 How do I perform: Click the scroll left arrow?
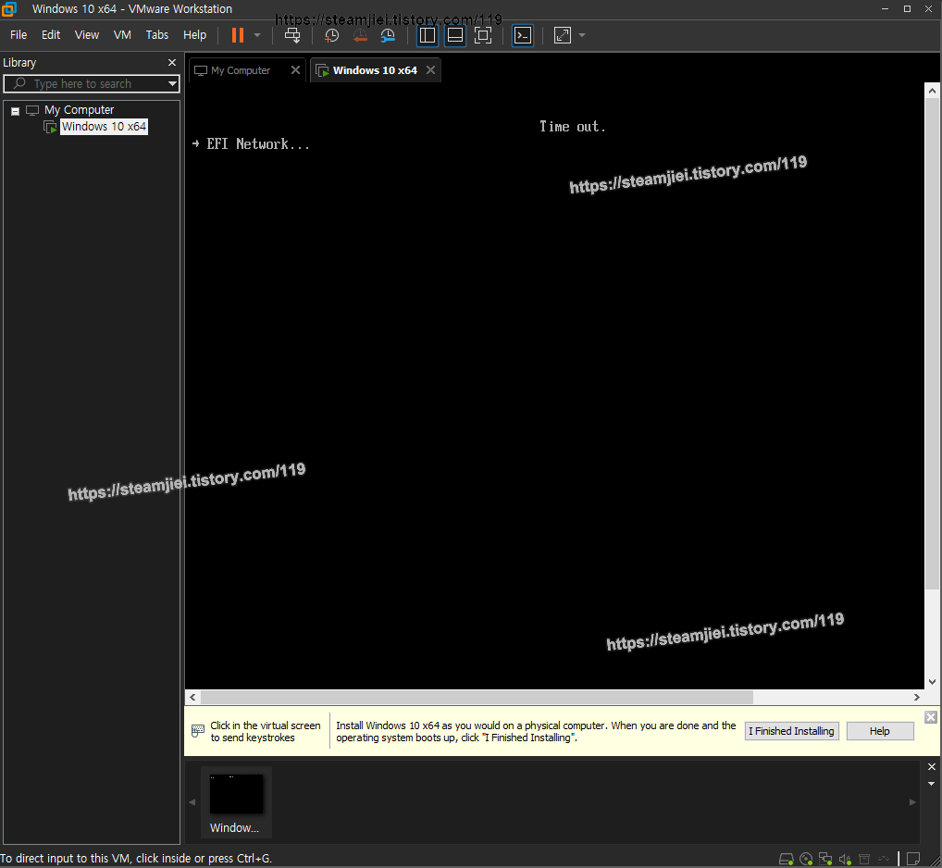click(x=192, y=697)
